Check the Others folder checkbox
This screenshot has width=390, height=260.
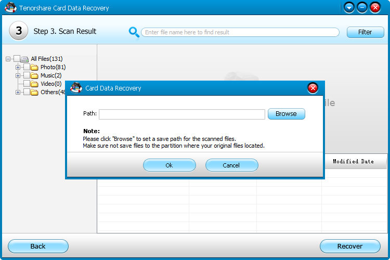(x=27, y=92)
